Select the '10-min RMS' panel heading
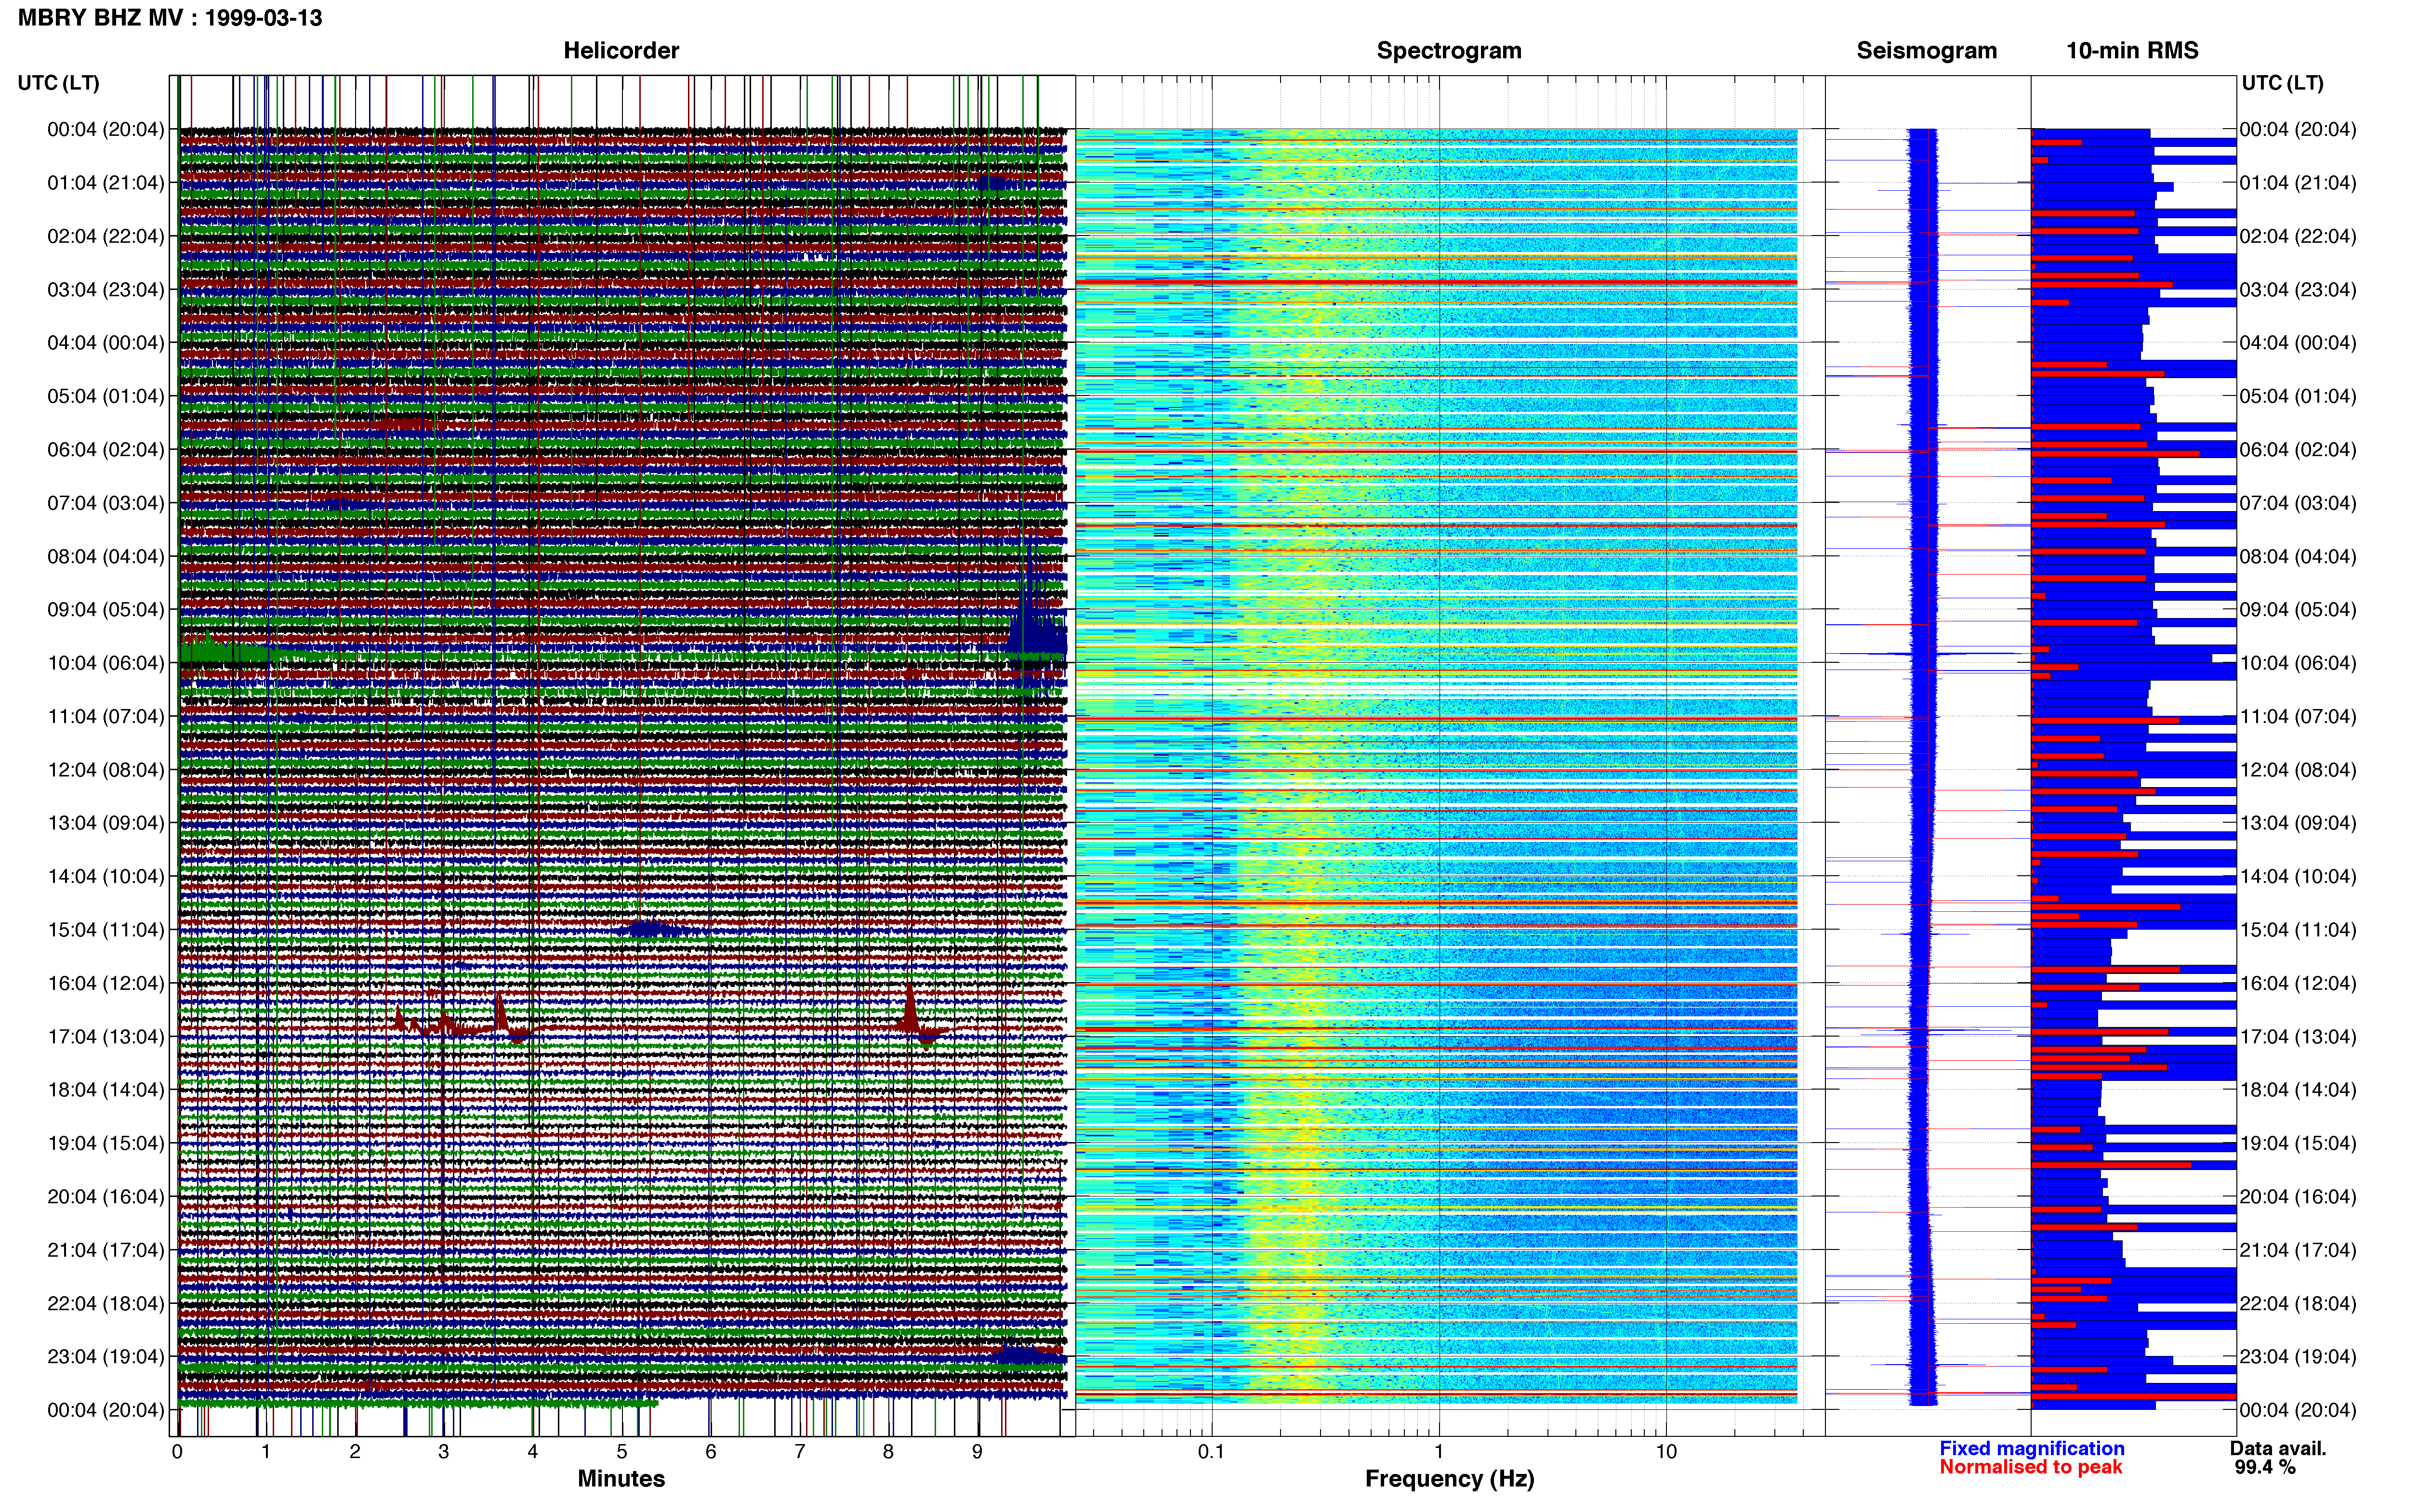The image size is (2418, 1512). (x=2132, y=51)
